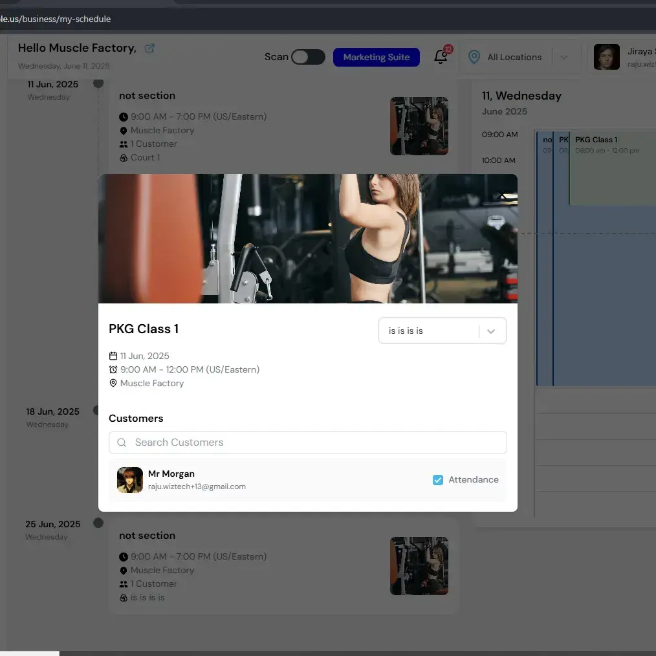
Task: Click external link icon beside Hello Muscle Factory
Action: 149,49
